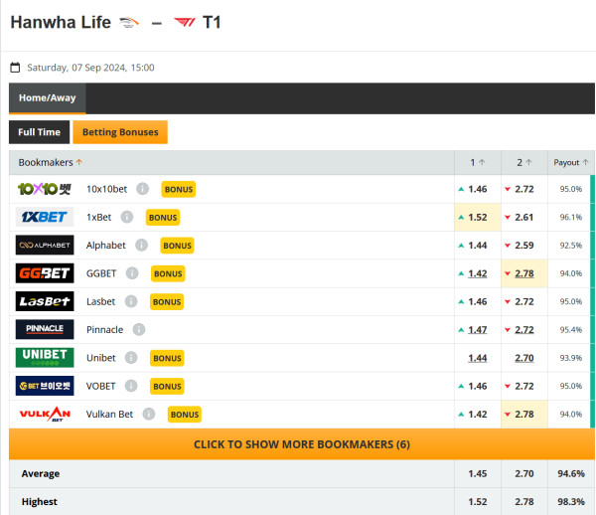596x515 pixels.
Task: Open info icon next to VOBET
Action: click(131, 386)
